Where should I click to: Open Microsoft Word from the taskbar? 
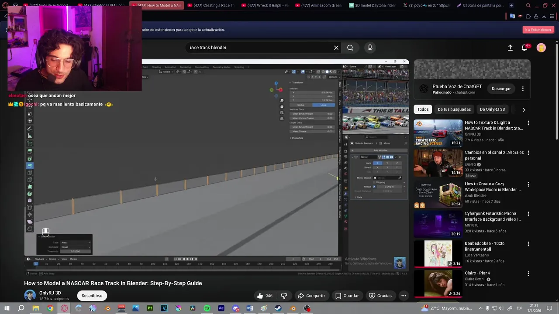(250, 308)
